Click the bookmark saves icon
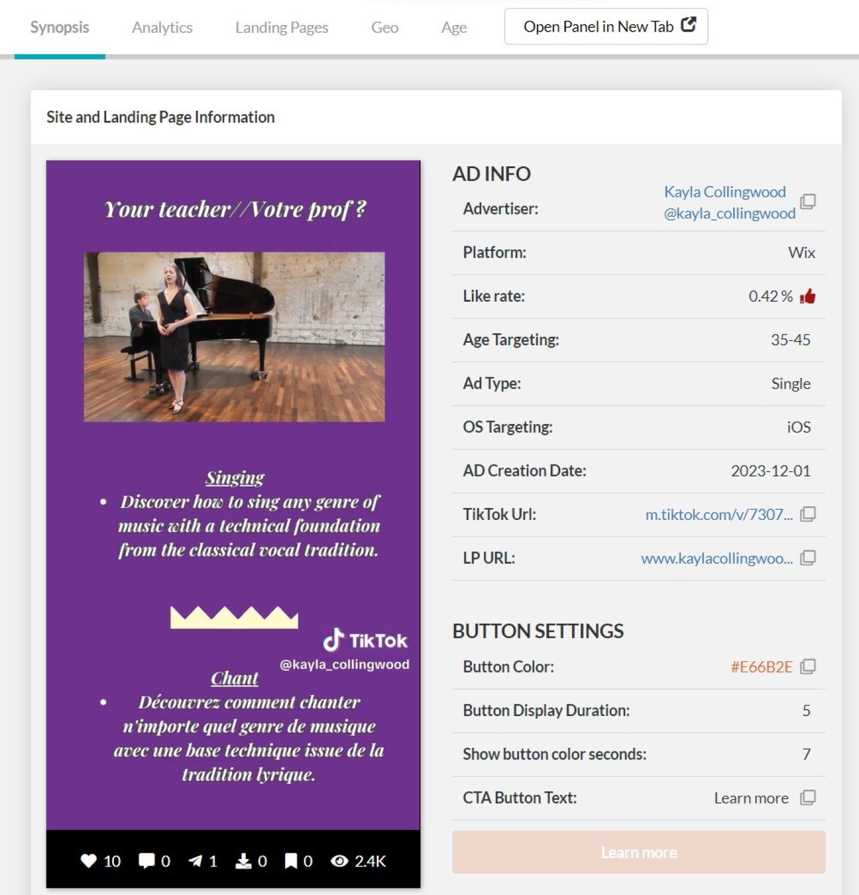 tap(291, 861)
